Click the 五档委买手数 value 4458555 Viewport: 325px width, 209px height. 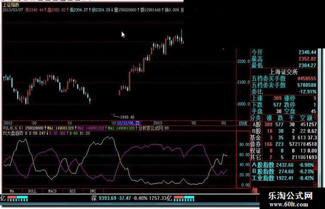(307, 79)
